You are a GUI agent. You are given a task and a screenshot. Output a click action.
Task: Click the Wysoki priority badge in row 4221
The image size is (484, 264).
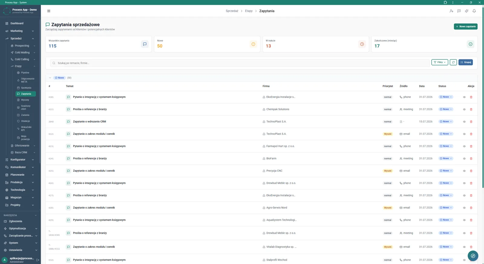388,134
